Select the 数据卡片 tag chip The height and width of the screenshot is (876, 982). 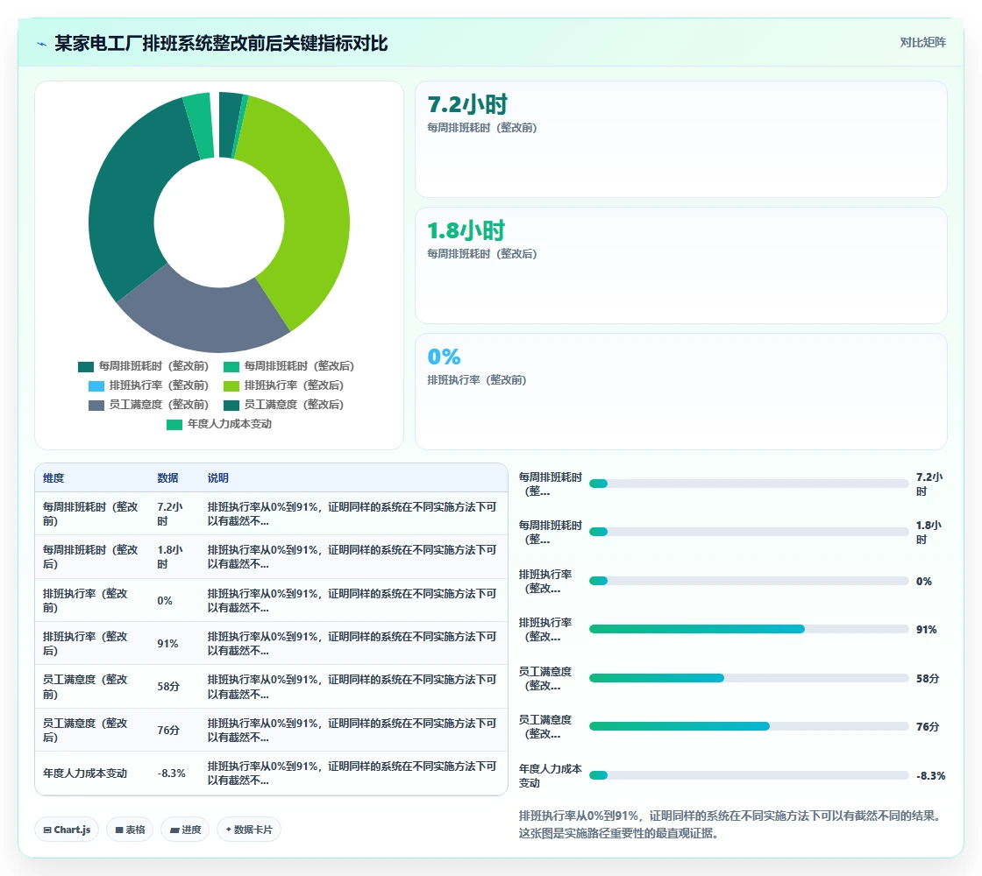[249, 830]
